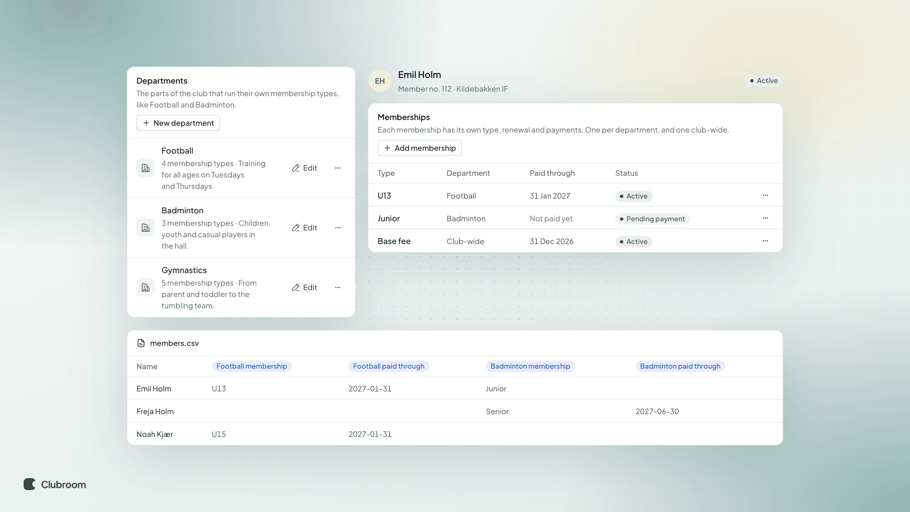Click the Department column header
Screen dimensions: 910x512
(x=468, y=173)
